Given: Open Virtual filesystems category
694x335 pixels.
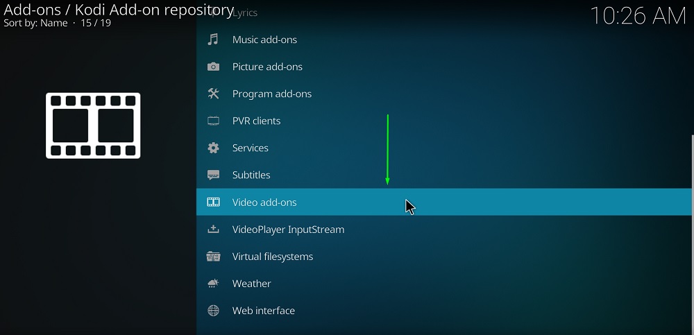Looking at the screenshot, I should pos(444,257).
